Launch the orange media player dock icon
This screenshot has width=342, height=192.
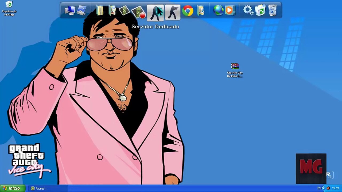[230, 11]
